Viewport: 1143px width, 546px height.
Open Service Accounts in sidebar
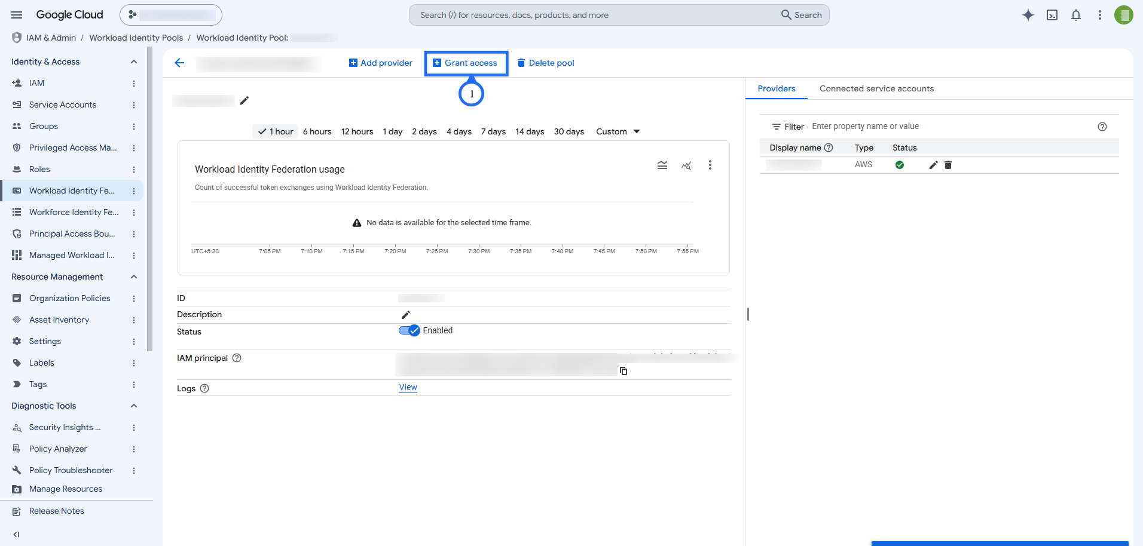63,105
